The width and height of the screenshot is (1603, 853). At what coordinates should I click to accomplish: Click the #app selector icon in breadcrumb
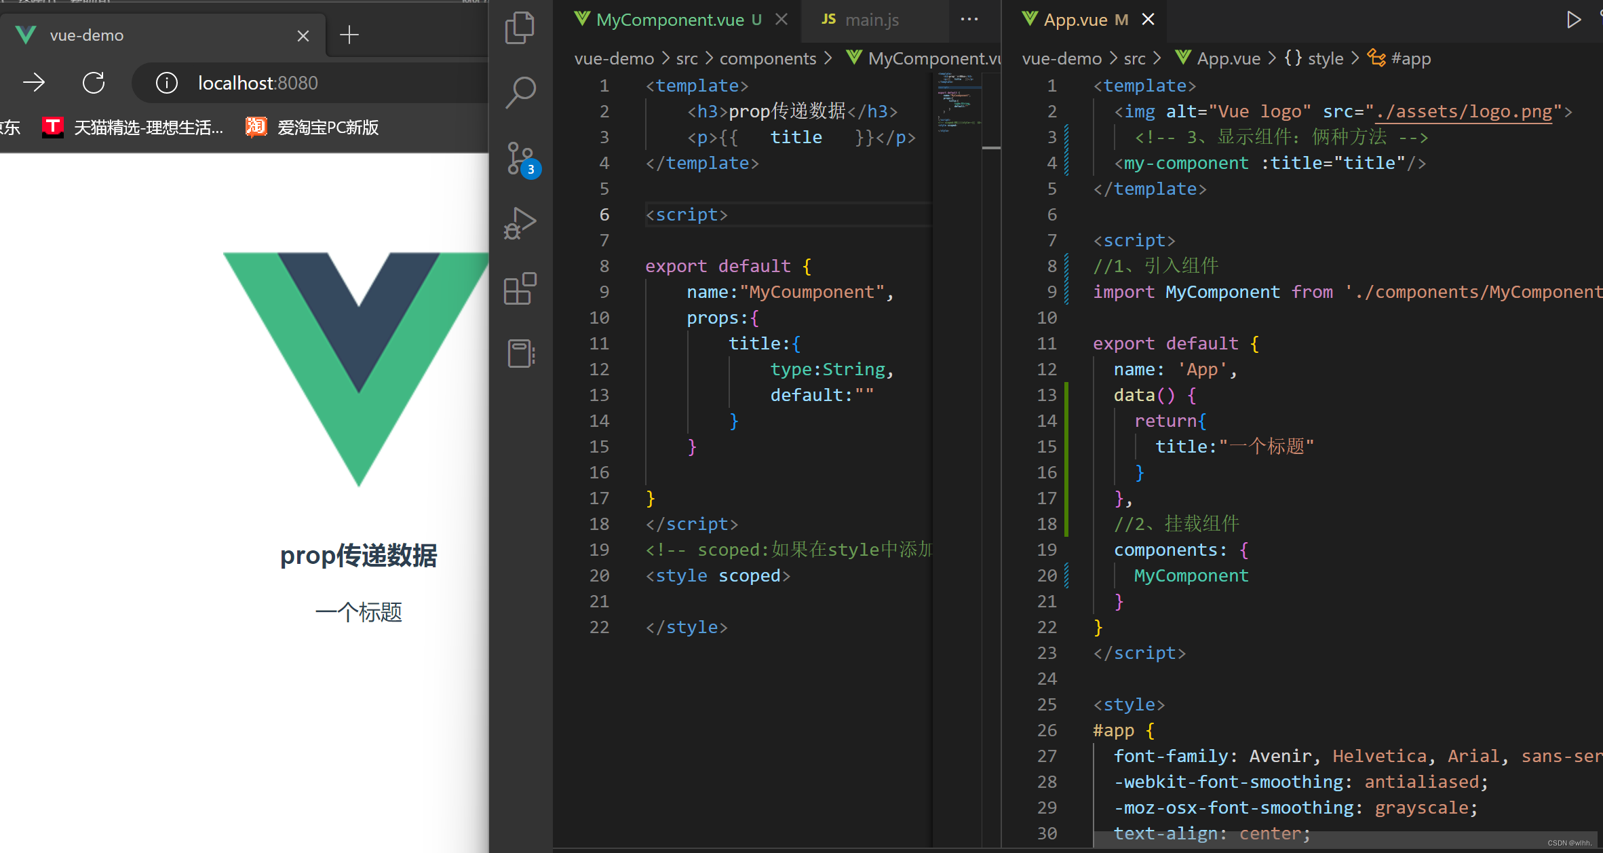pos(1376,58)
